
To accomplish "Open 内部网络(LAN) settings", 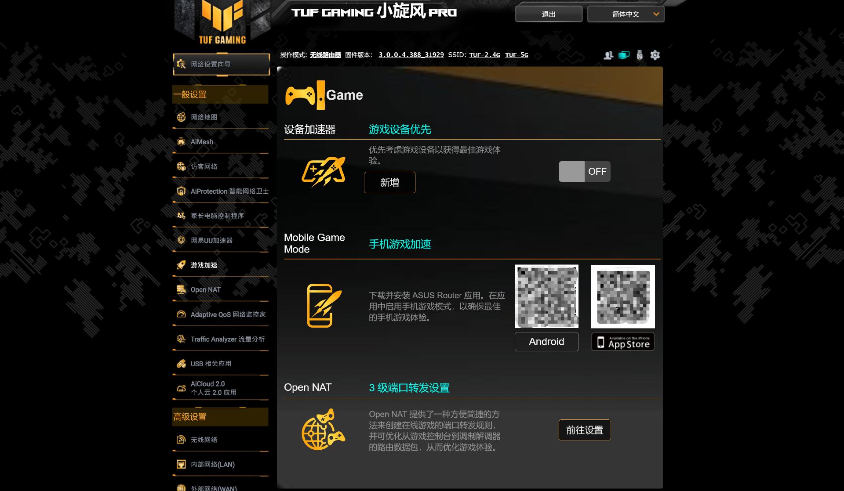I will (212, 464).
